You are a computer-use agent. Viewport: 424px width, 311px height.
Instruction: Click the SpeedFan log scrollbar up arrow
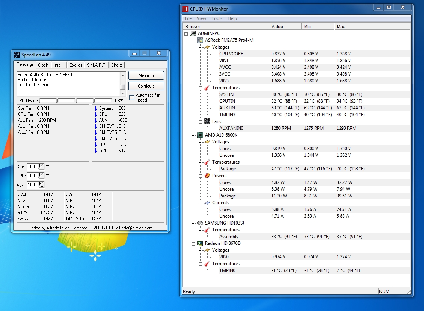123,75
